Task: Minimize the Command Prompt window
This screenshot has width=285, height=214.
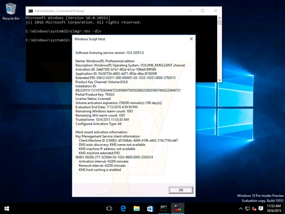Action: tap(189, 10)
